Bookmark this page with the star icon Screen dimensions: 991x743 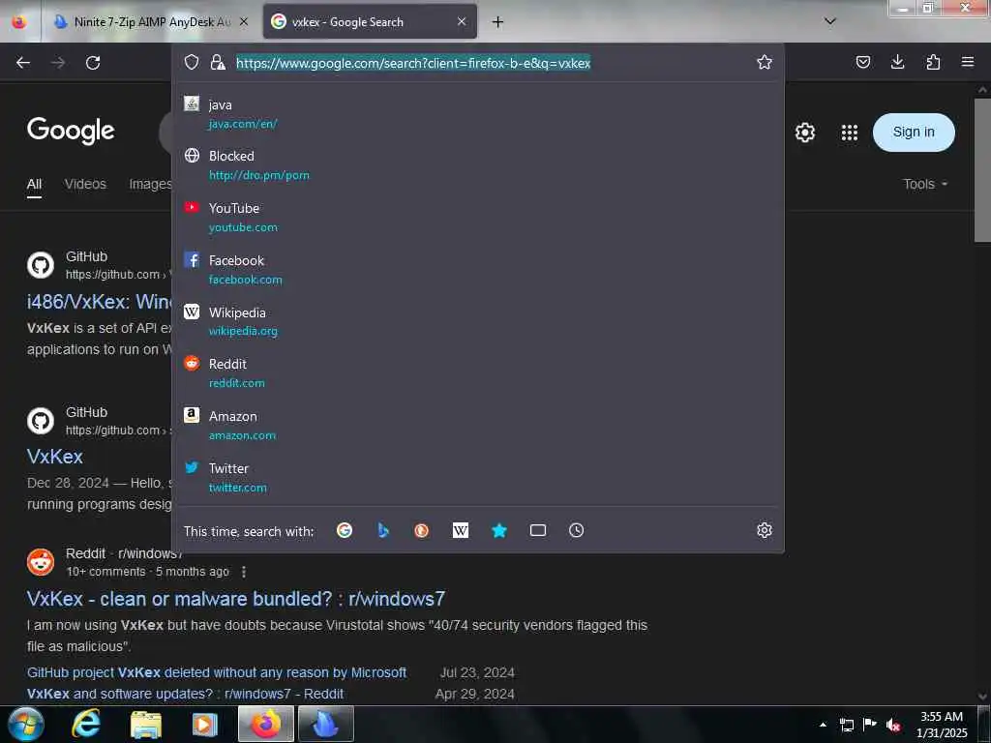765,62
